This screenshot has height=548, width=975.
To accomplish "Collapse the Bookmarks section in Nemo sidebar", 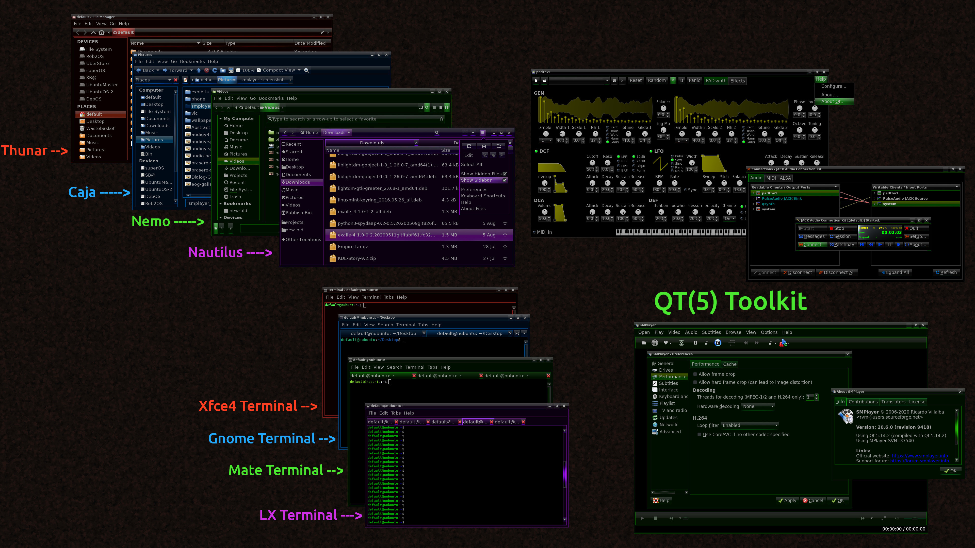I will pyautogui.click(x=221, y=204).
